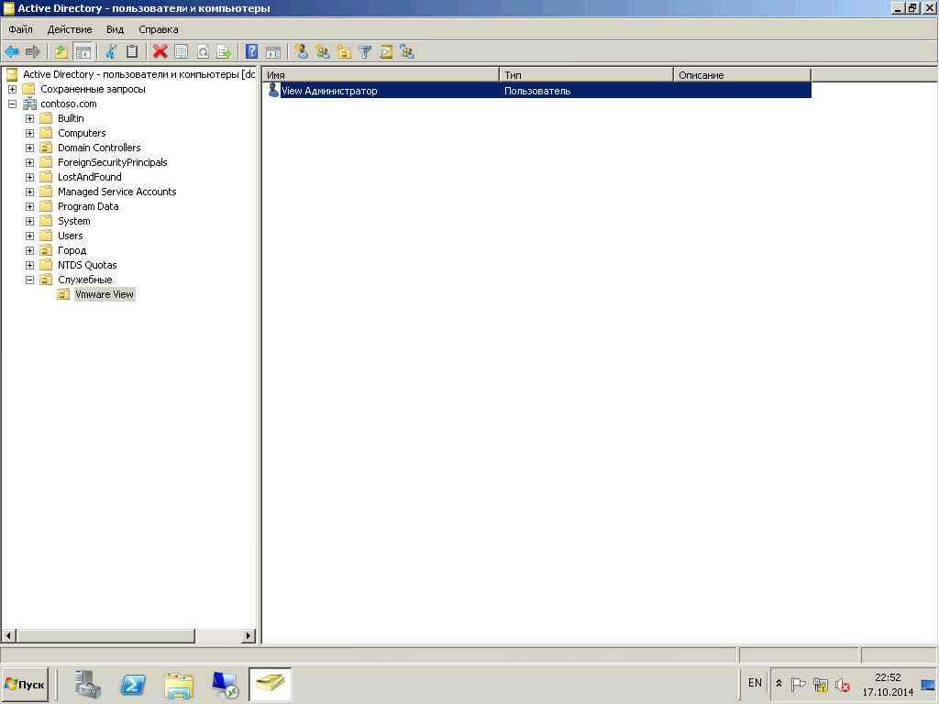The width and height of the screenshot is (939, 704).
Task: Select the Город tree item
Action: tap(72, 250)
